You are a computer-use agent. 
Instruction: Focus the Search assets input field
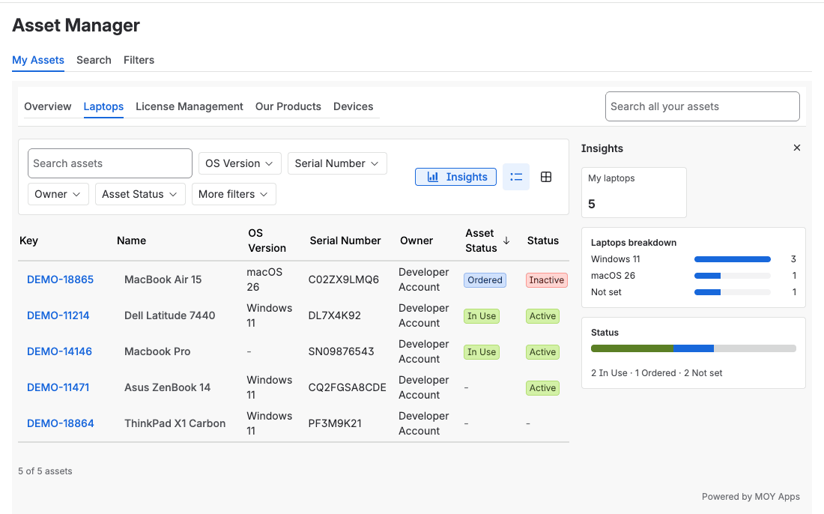pyautogui.click(x=110, y=163)
